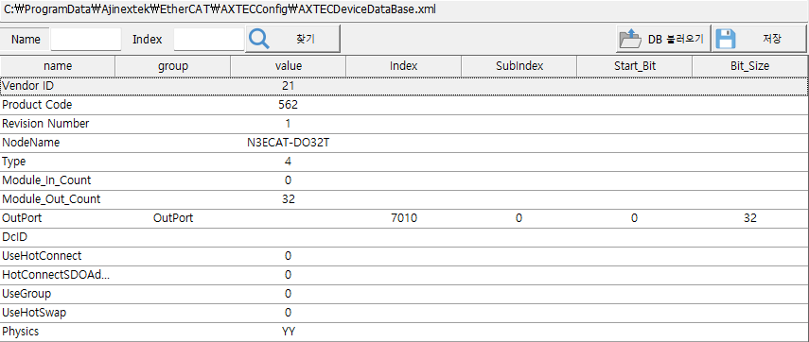
Task: Click the value column header
Action: (x=289, y=66)
